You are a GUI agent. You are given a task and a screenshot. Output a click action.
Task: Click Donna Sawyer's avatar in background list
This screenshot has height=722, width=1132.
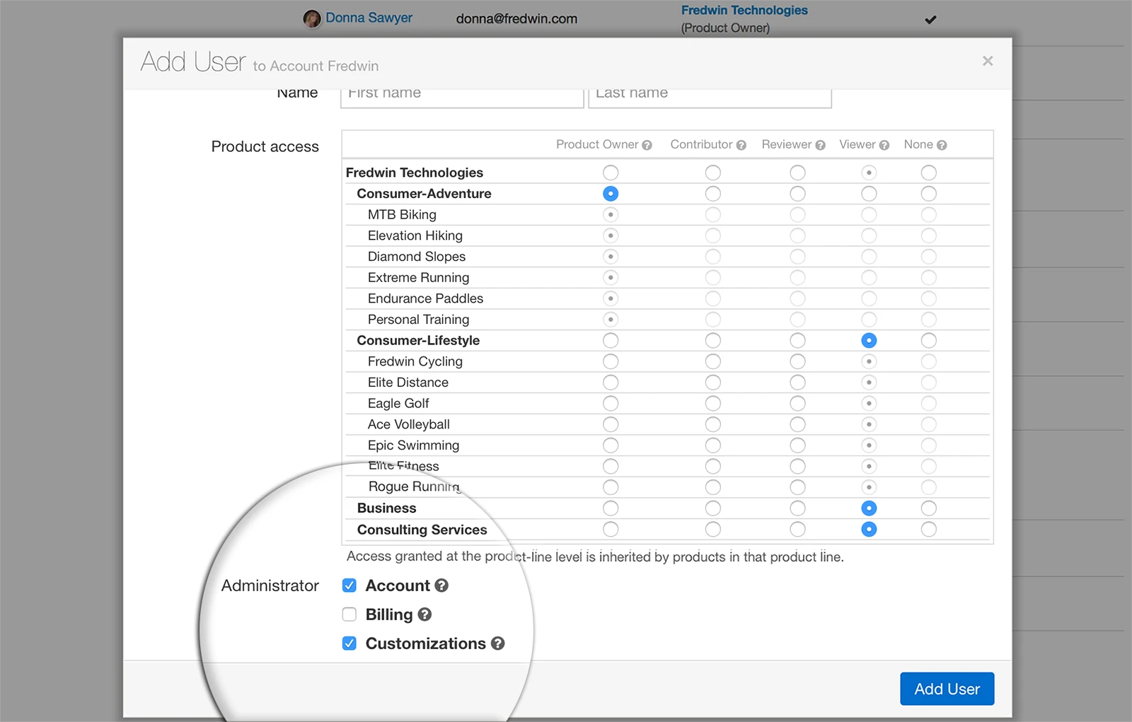(x=312, y=18)
